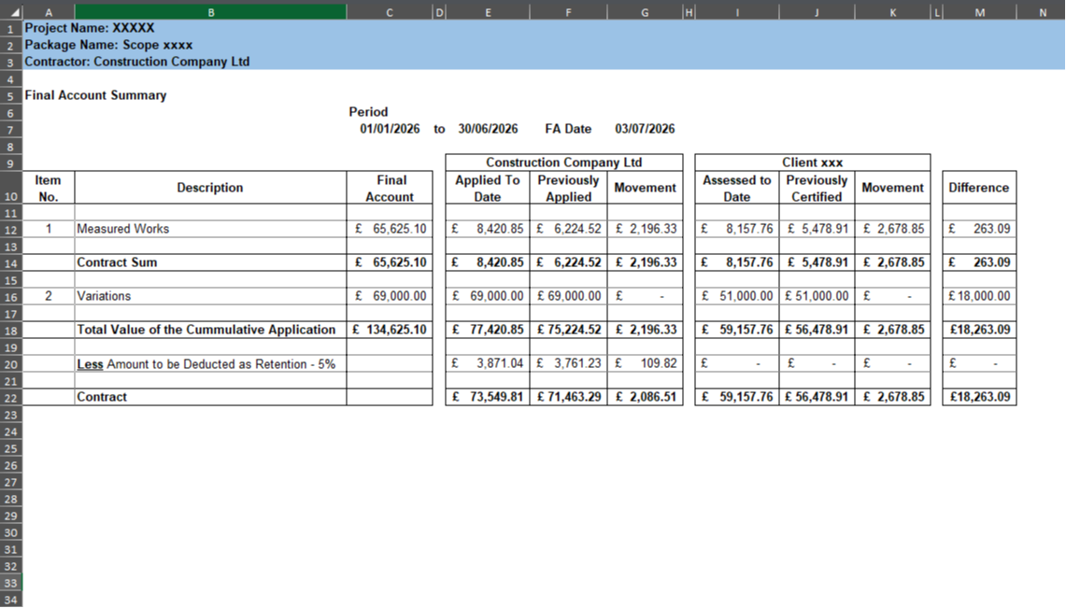
Task: Select the Assessed to Date header under Client xxx
Action: (x=736, y=188)
